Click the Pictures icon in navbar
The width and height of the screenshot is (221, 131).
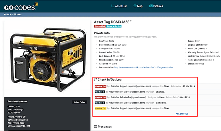(151, 6)
